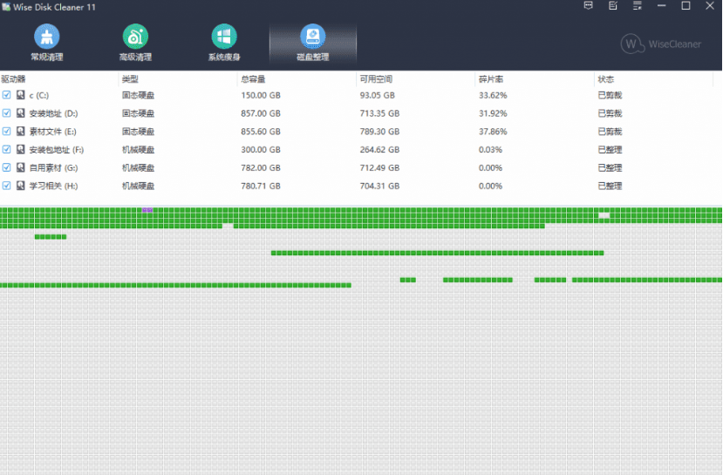Click the 总容量 column header
The image size is (723, 475).
pyautogui.click(x=252, y=79)
